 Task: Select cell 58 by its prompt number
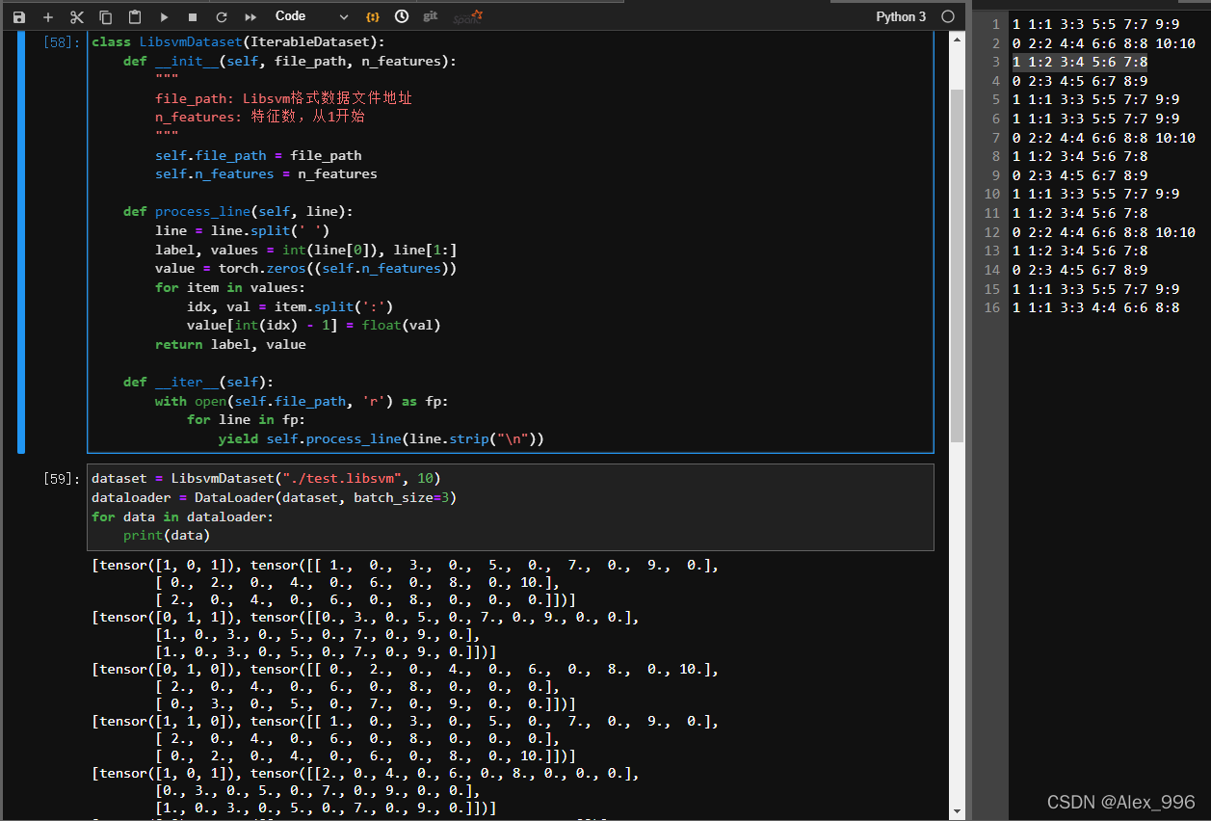(x=63, y=42)
